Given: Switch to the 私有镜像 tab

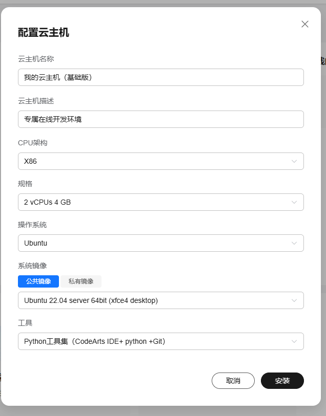Looking at the screenshot, I should (81, 281).
